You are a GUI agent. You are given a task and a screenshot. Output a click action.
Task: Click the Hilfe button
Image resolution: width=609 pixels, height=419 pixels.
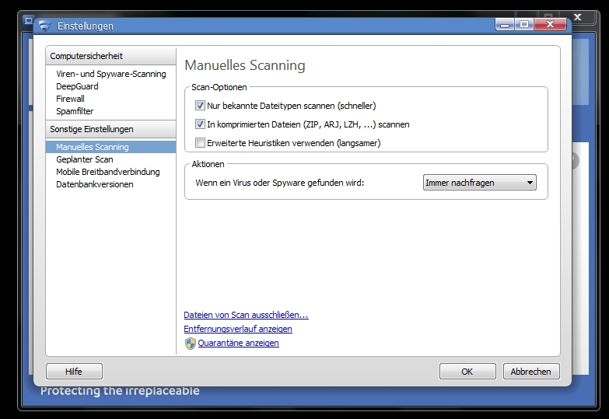tap(74, 372)
